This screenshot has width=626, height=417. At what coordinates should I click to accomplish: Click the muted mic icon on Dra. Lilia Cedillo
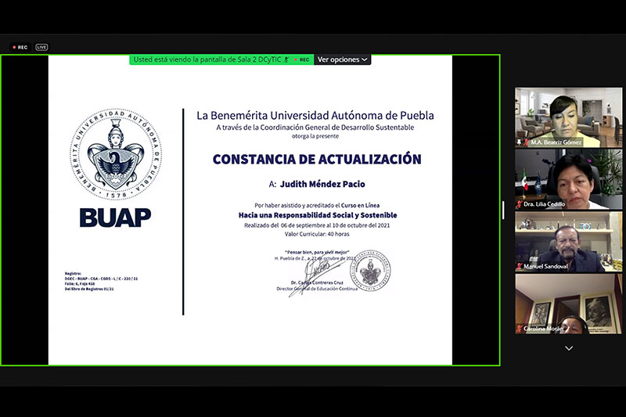(x=520, y=204)
